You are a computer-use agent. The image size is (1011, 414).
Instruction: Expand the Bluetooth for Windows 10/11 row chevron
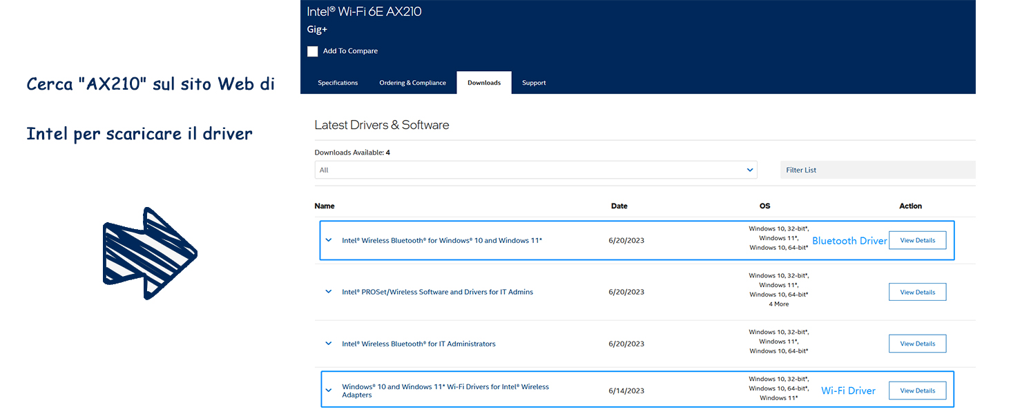[x=329, y=240]
